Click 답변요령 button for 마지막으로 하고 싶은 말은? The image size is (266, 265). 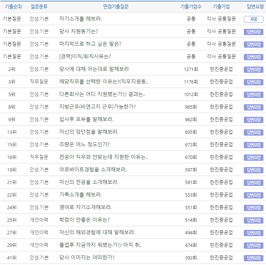point(253,44)
